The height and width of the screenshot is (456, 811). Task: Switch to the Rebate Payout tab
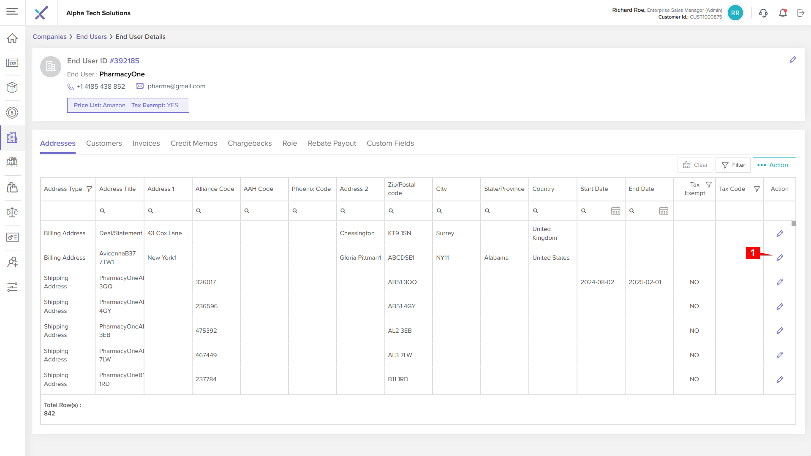click(332, 143)
